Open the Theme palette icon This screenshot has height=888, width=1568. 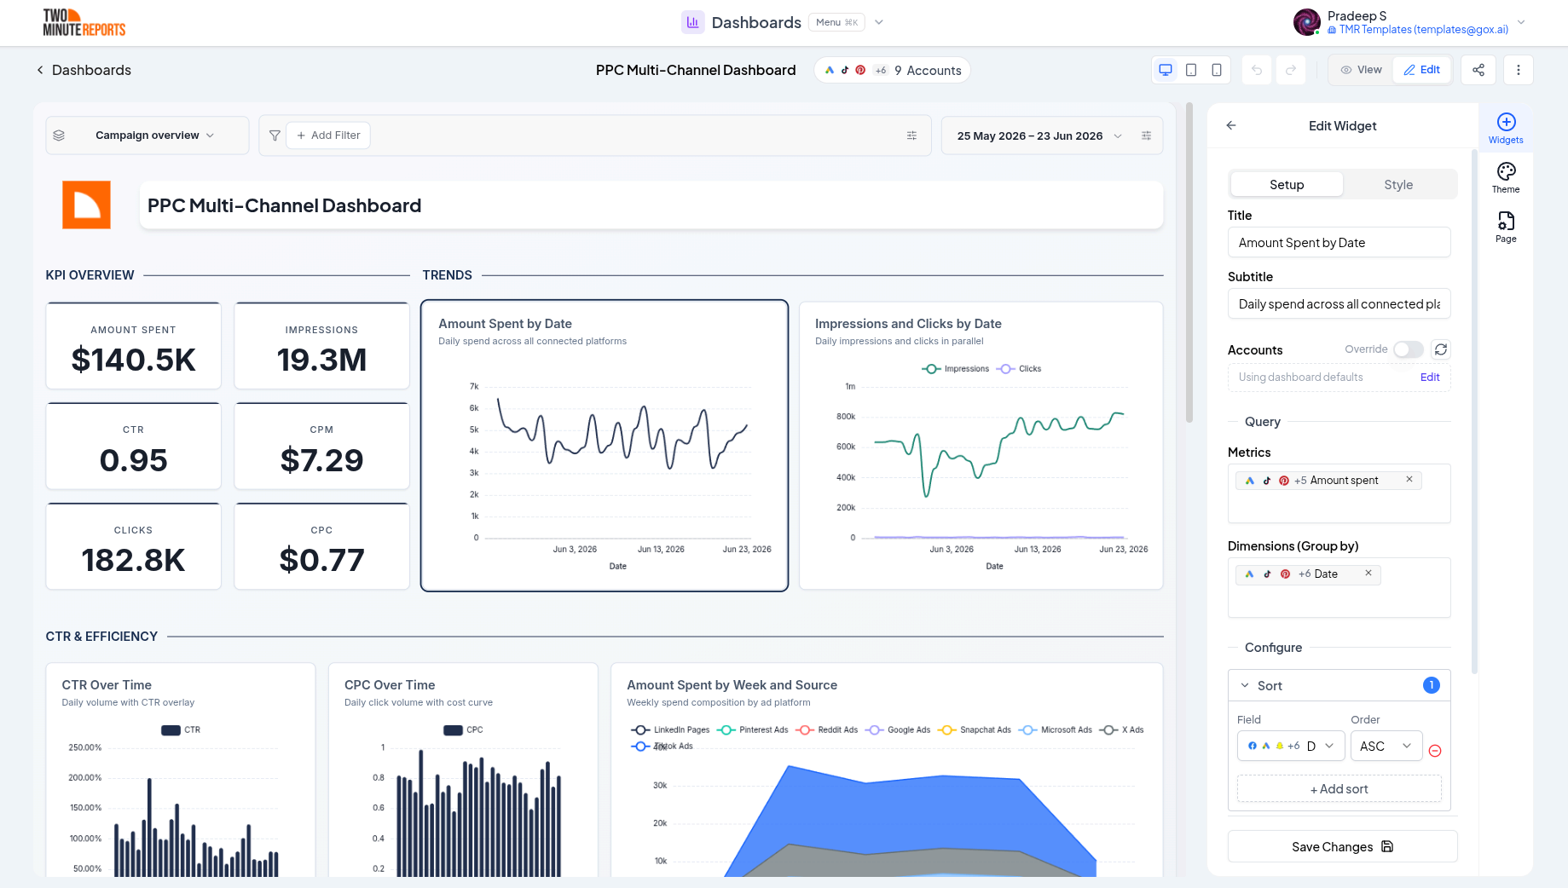(x=1506, y=177)
